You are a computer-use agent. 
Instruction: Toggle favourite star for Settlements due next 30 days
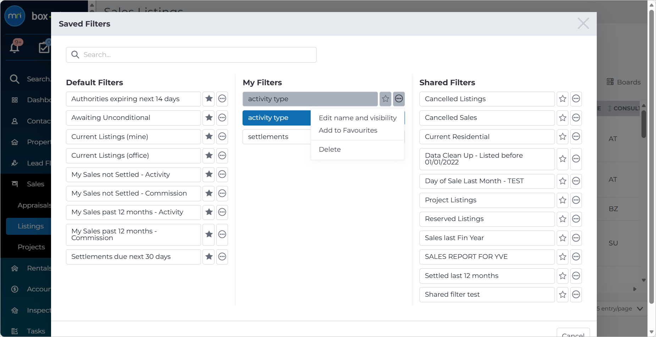[209, 257]
